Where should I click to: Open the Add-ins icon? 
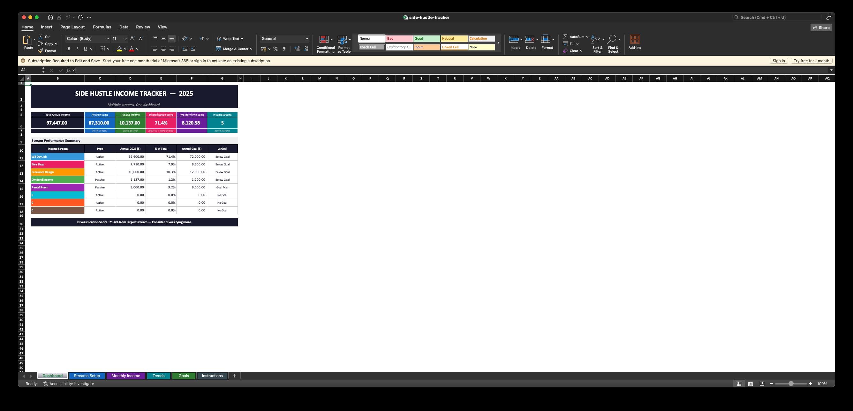click(x=634, y=42)
